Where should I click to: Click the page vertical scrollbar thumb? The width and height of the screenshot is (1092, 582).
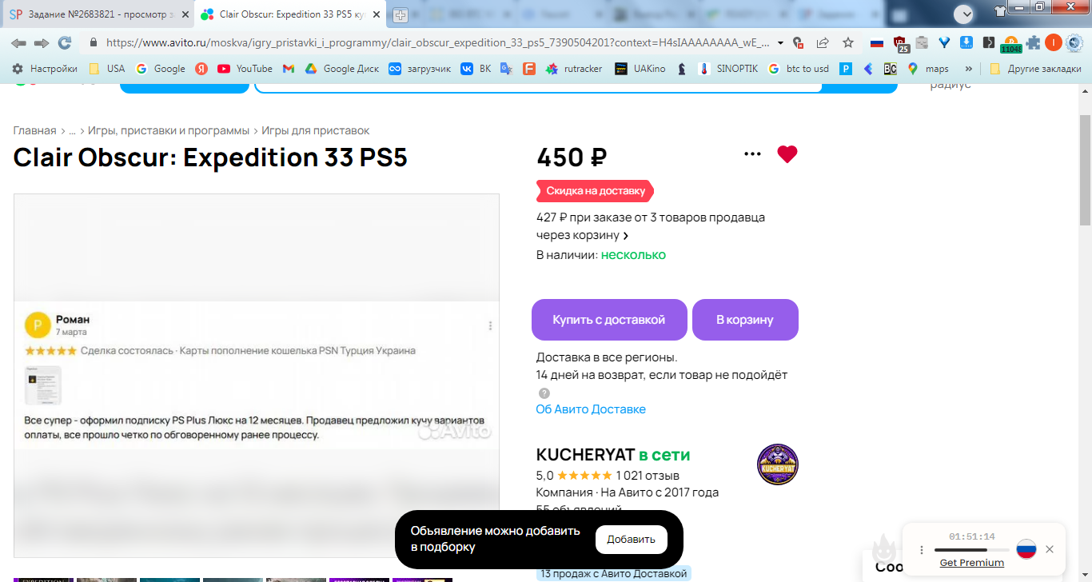tap(1085, 169)
